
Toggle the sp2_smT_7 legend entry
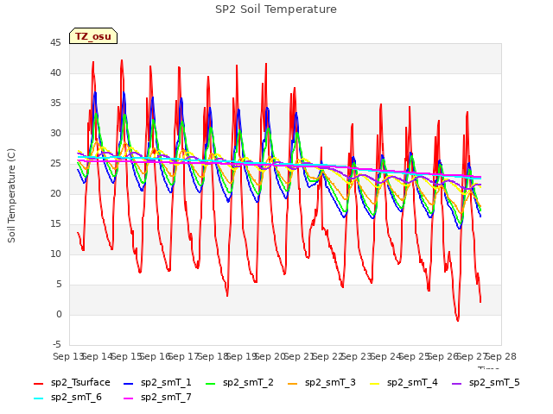(x=157, y=398)
